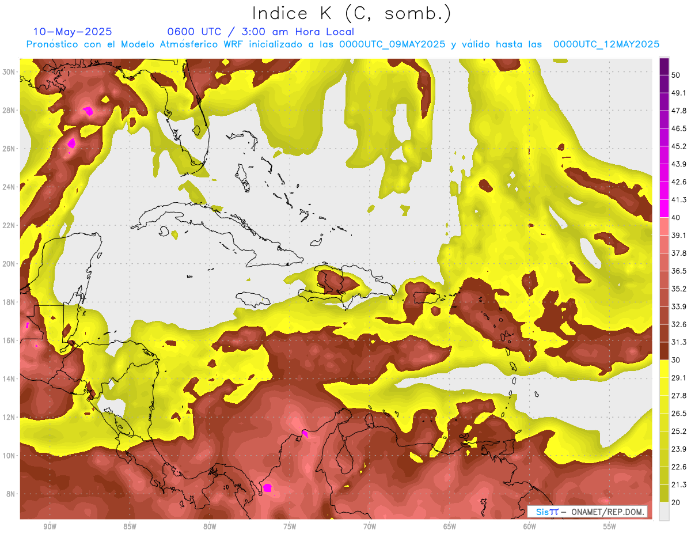Click the legend value '30'

click(x=677, y=360)
